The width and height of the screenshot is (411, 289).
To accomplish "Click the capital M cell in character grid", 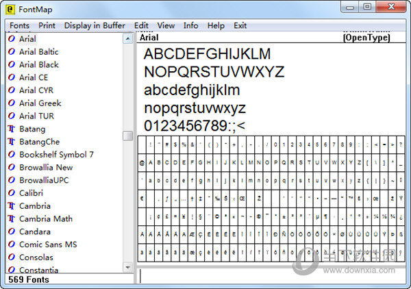I will pos(251,163).
